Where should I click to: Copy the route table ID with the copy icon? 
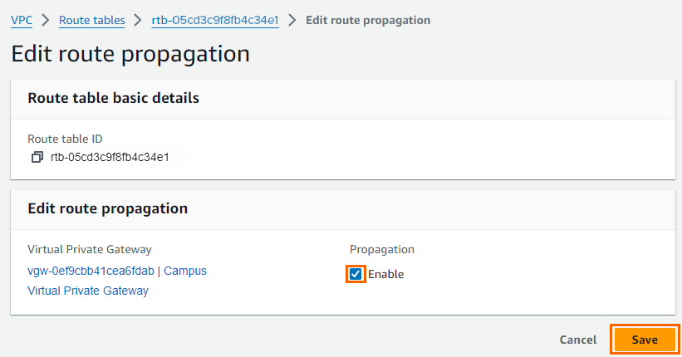[x=37, y=157]
